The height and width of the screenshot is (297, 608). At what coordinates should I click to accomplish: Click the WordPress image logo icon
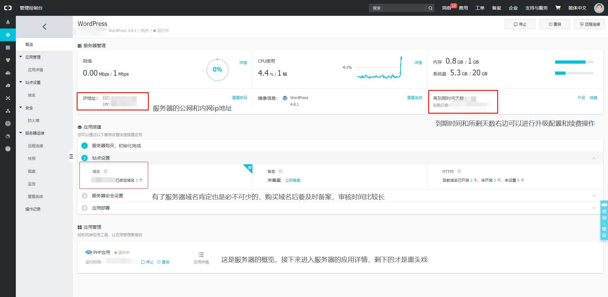[x=285, y=98]
